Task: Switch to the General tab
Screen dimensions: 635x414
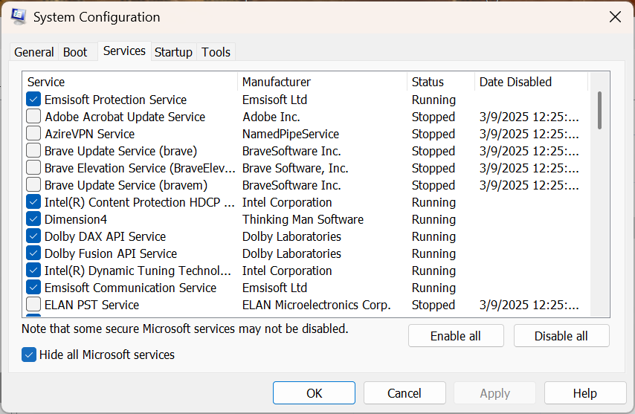Action: pyautogui.click(x=34, y=52)
